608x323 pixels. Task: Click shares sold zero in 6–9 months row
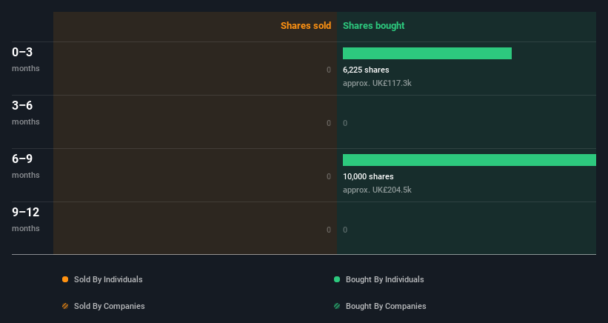coord(329,176)
